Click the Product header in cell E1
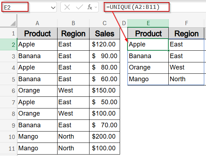Image resolution: width=206 pixels, height=156 pixels. point(148,33)
